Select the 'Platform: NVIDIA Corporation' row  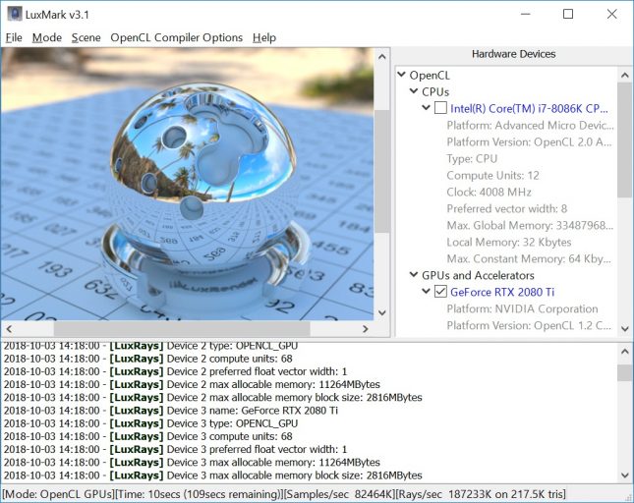(x=522, y=308)
